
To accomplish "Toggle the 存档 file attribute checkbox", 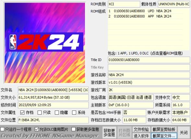I will click(22, 112).
